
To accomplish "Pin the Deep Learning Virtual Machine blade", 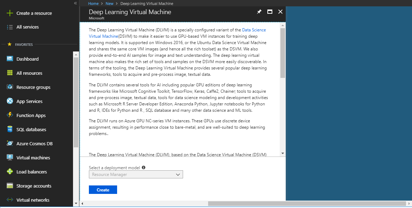I will point(259,12).
